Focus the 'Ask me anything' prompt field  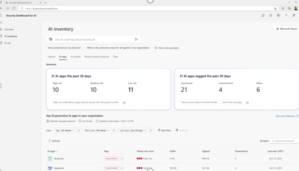tap(94, 39)
